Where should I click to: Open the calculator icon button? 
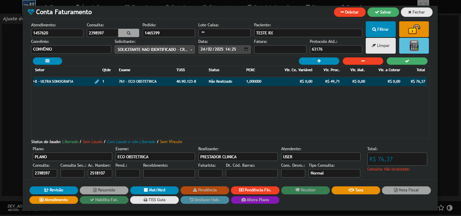point(414,46)
